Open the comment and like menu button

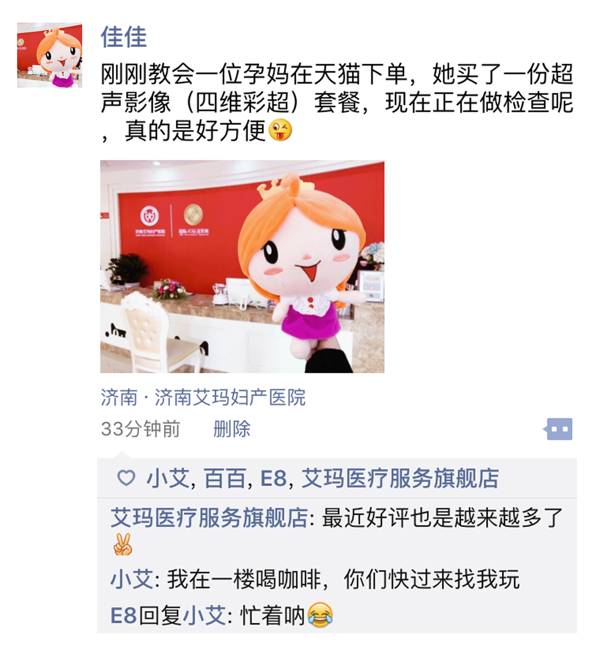(x=558, y=429)
